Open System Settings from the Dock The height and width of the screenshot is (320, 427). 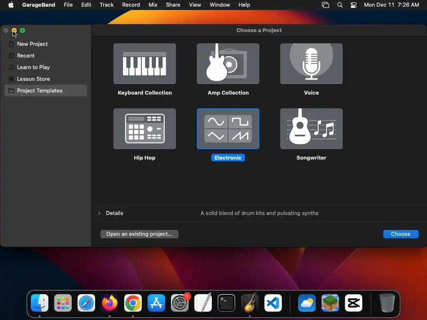(x=180, y=303)
